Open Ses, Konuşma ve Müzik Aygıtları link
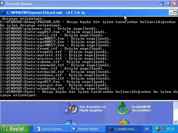Screen dimensions: 178x133 92,108
